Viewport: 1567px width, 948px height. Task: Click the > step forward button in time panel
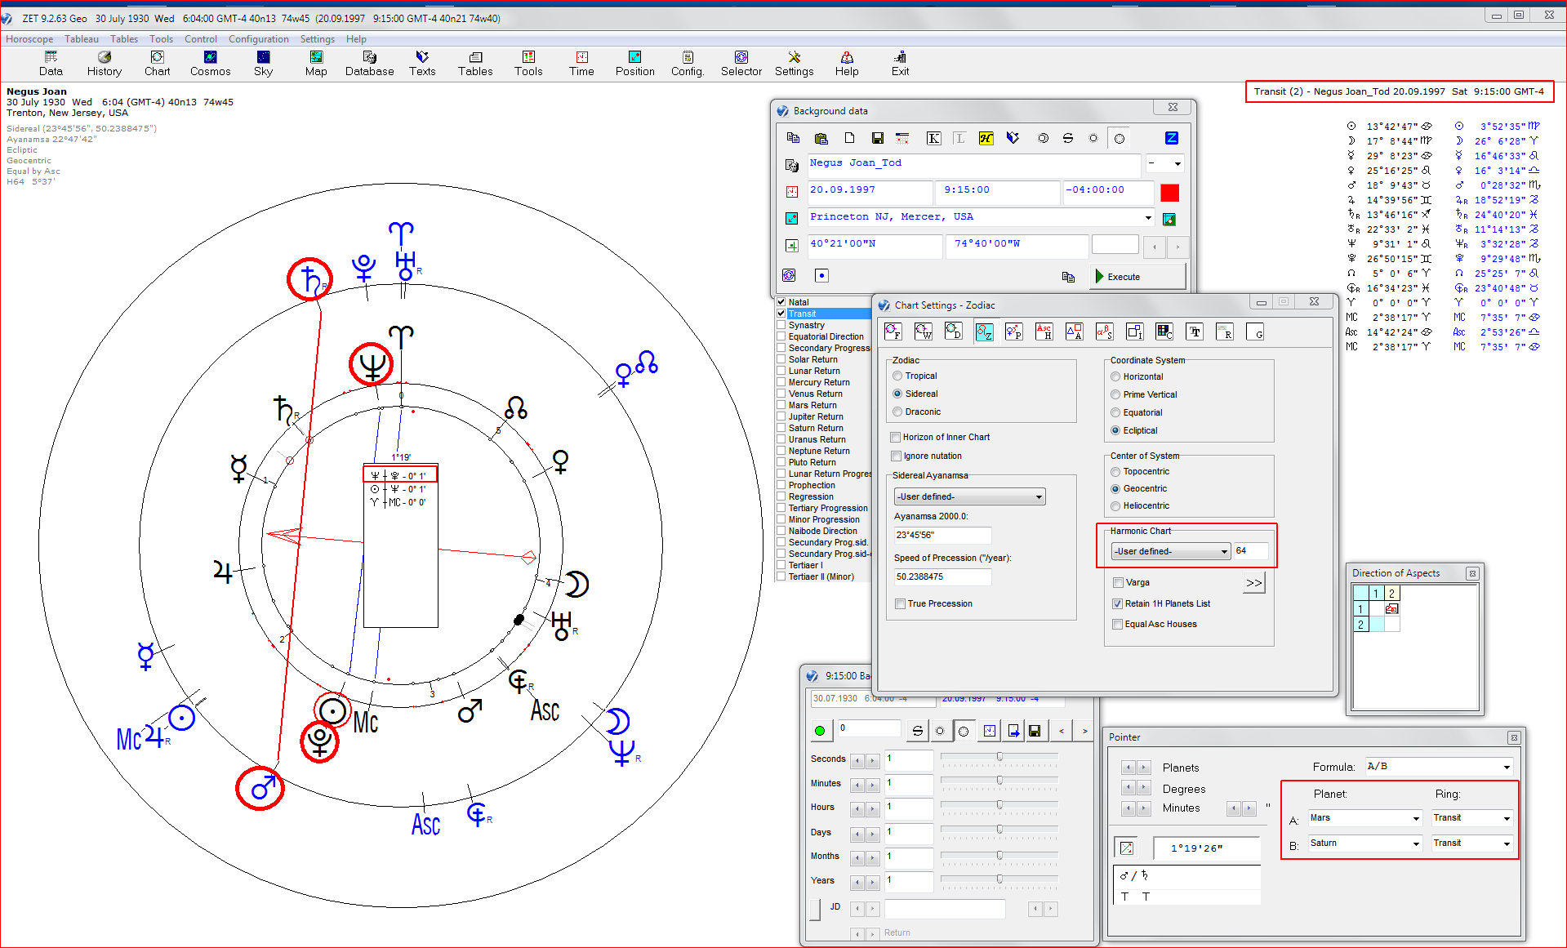click(x=1084, y=731)
